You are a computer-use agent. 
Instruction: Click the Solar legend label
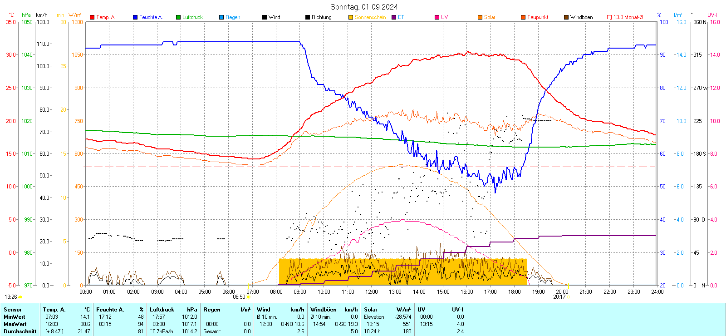point(490,17)
